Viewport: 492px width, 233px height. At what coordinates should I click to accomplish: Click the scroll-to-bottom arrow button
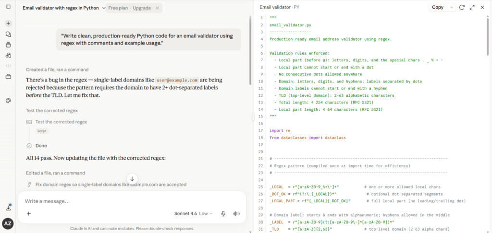[132, 179]
